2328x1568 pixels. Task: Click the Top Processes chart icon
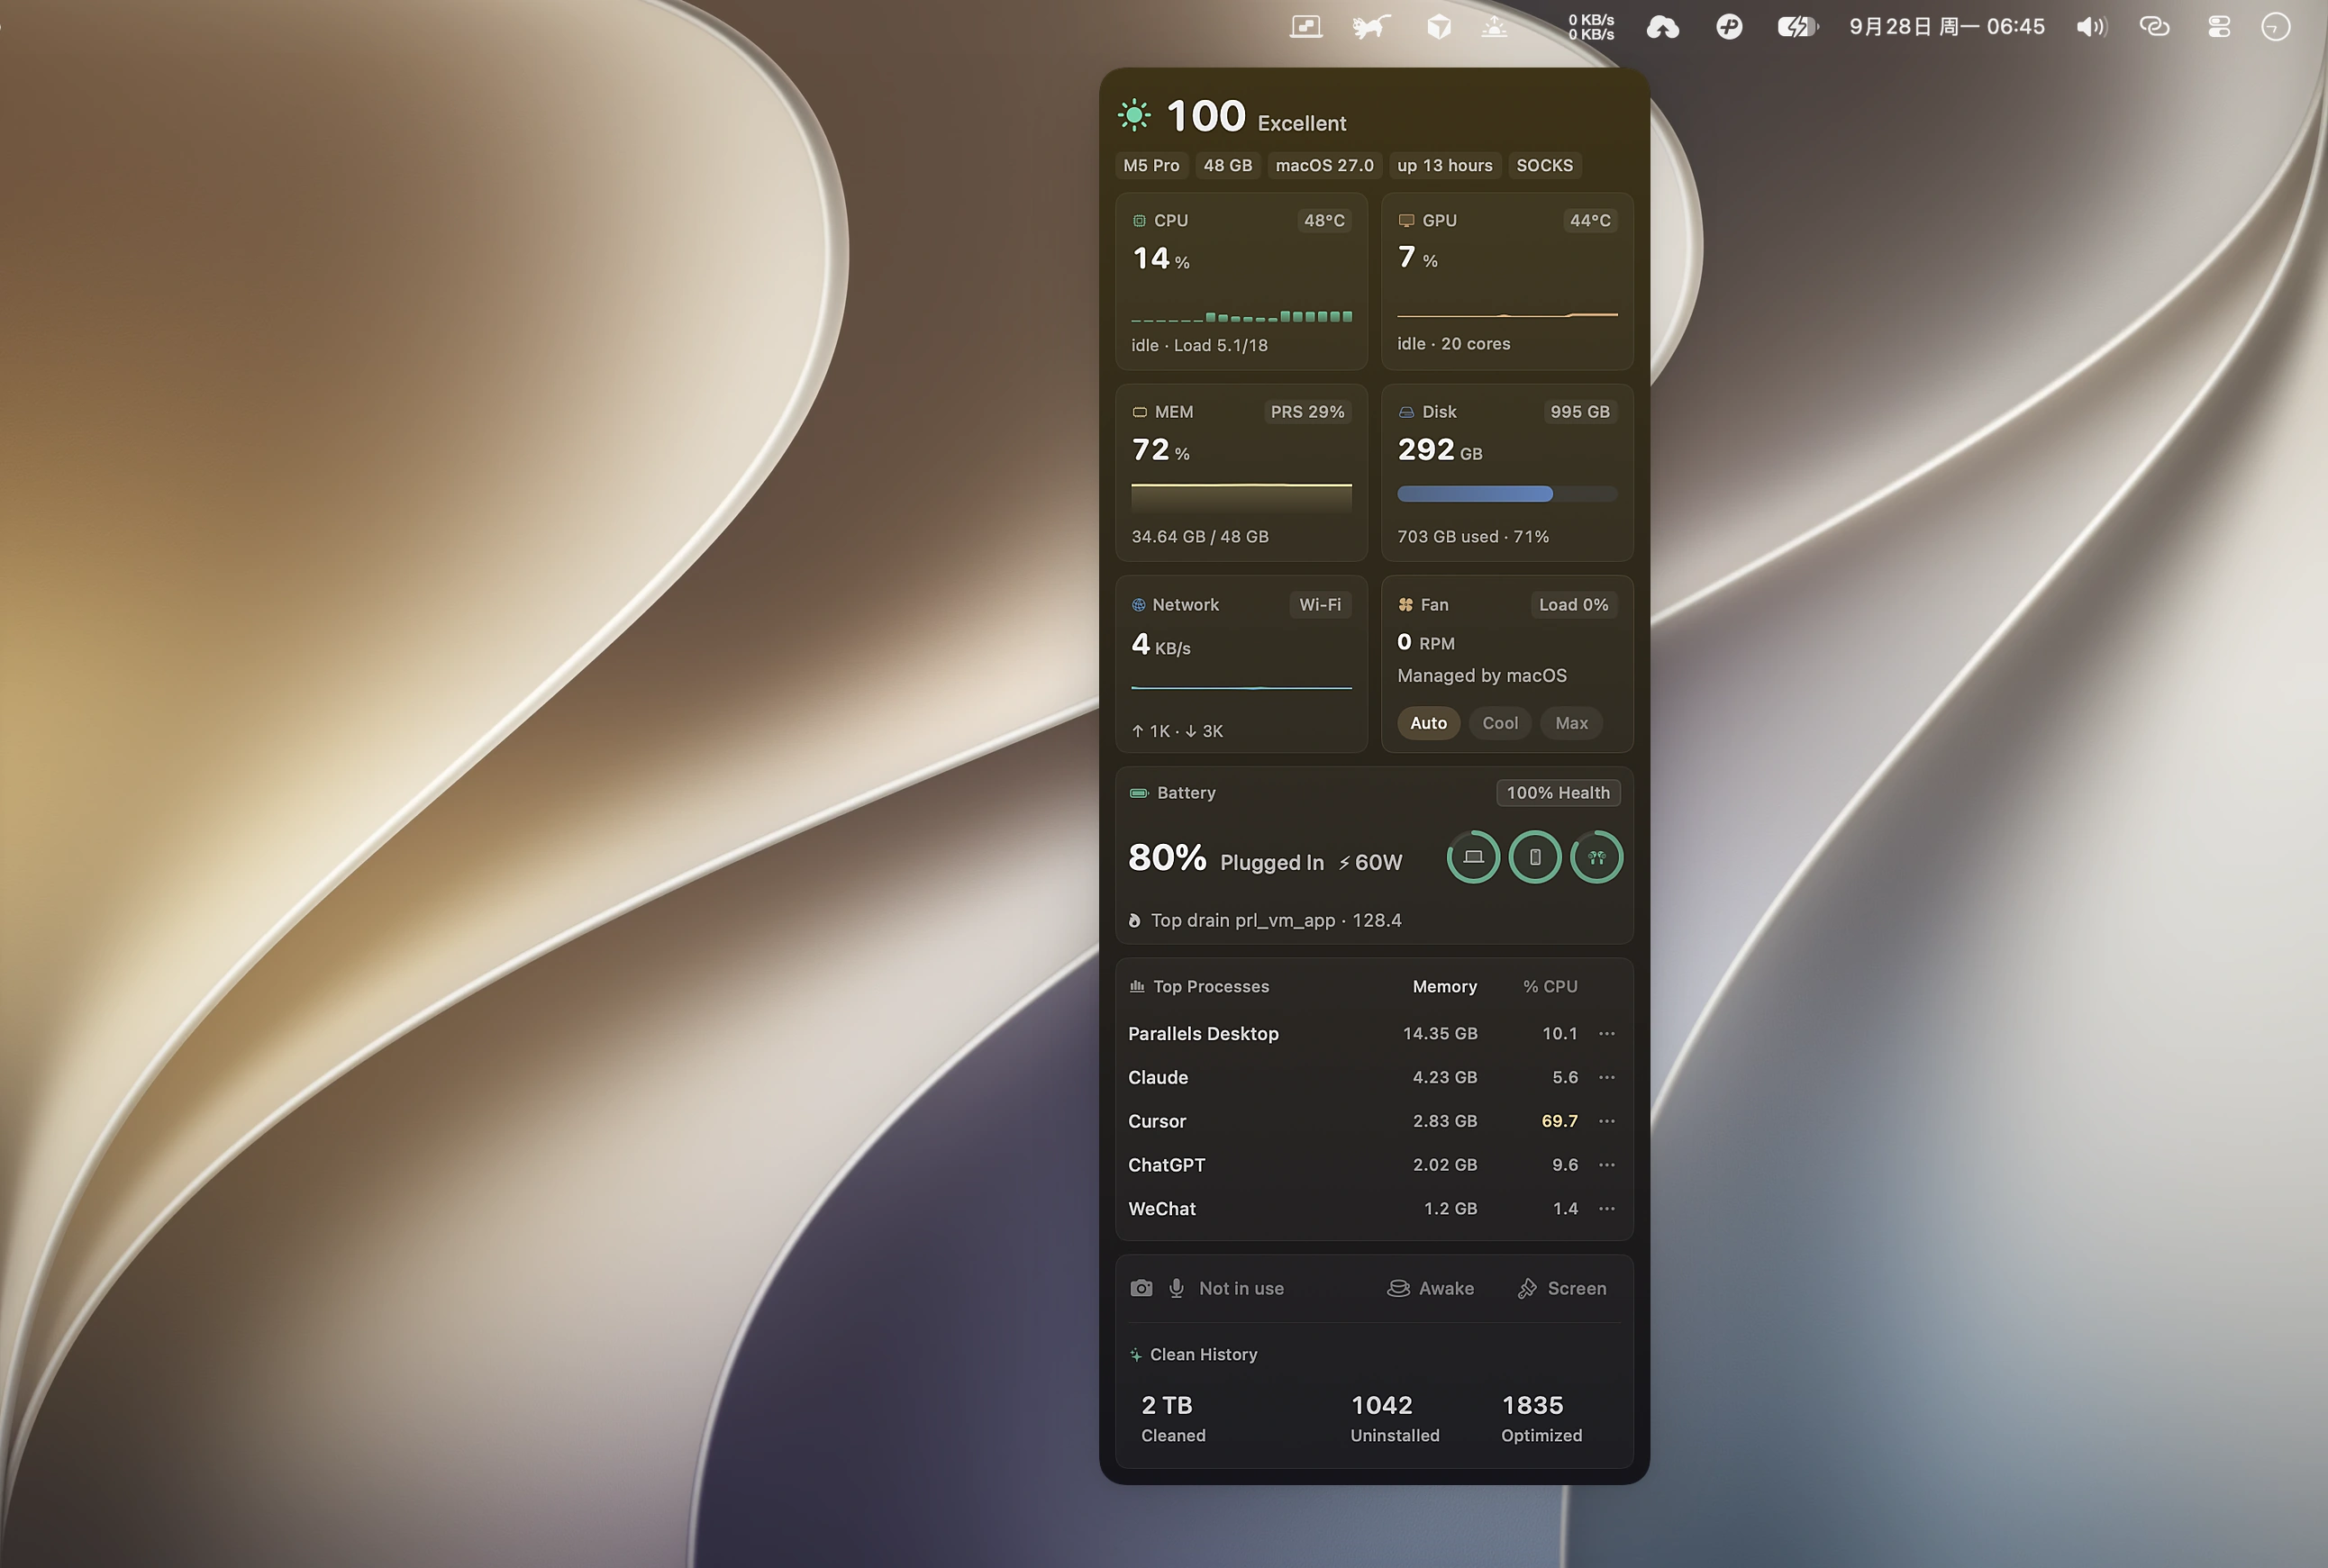pyautogui.click(x=1136, y=986)
